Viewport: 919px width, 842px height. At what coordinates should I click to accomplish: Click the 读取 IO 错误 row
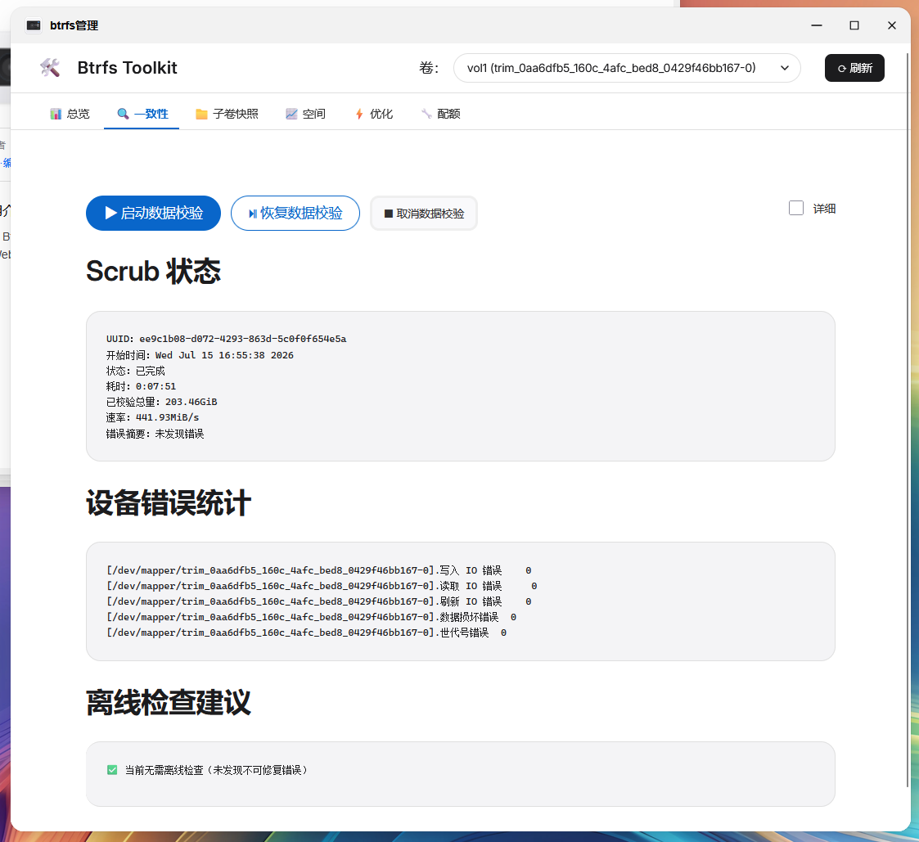[322, 586]
